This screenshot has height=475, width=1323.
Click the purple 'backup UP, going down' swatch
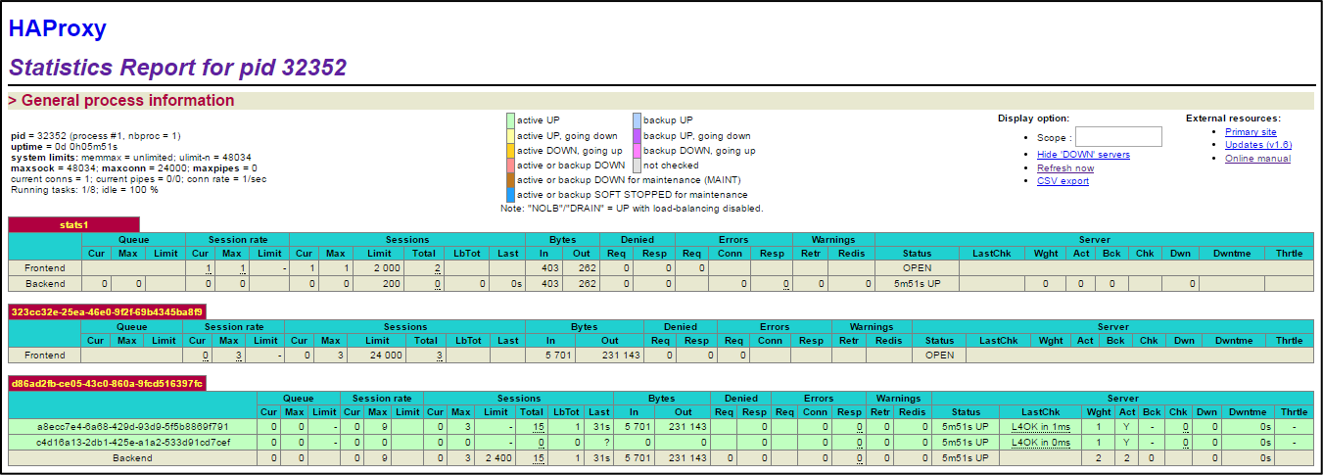point(637,136)
